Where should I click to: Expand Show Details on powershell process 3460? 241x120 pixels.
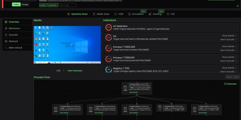(100, 113)
